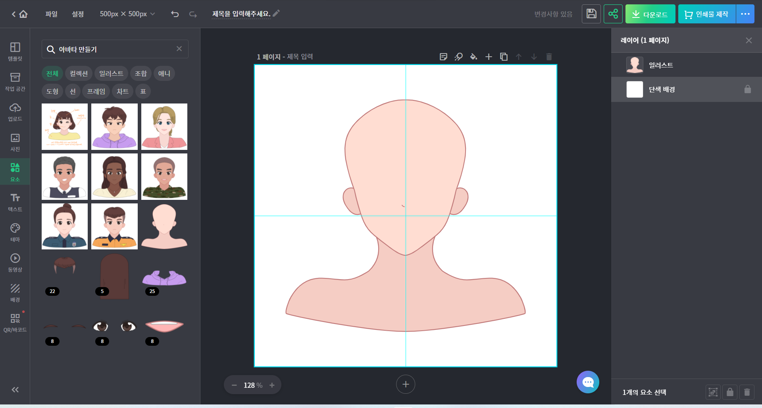Undo the last action
762x408 pixels.
pyautogui.click(x=175, y=14)
